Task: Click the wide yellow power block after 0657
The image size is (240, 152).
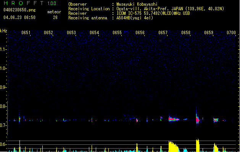Action: [x=174, y=147]
